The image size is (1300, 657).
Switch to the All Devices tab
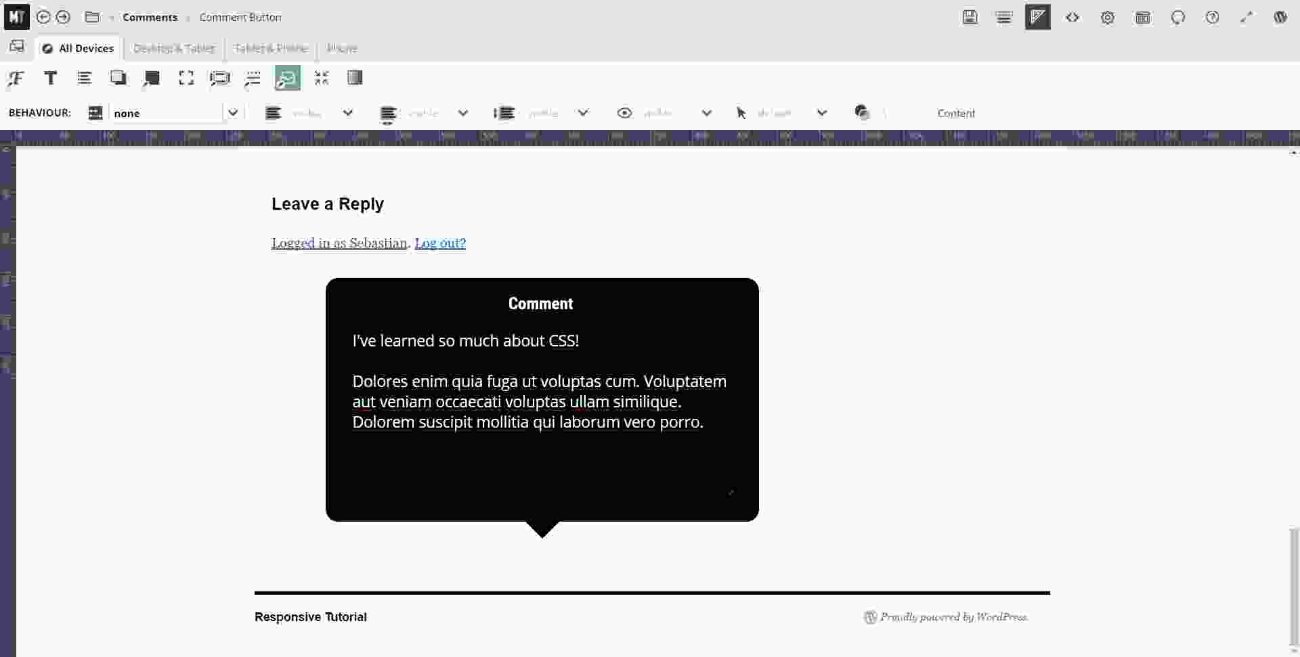pyautogui.click(x=79, y=49)
